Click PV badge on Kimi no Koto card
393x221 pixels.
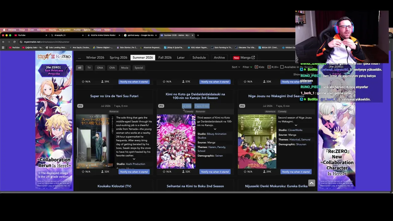click(x=161, y=106)
